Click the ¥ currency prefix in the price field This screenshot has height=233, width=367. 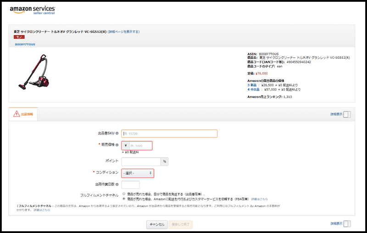(x=125, y=146)
